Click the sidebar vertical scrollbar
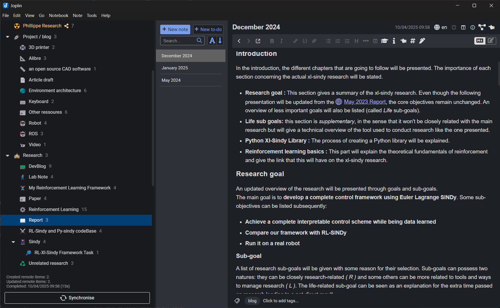This screenshot has width=500, height=308. coord(153,128)
